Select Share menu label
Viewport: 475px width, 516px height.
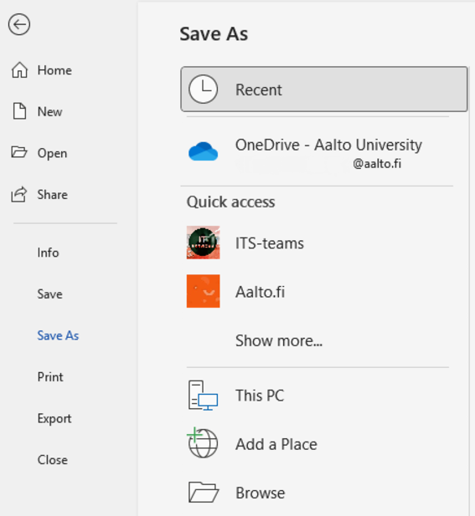(53, 195)
